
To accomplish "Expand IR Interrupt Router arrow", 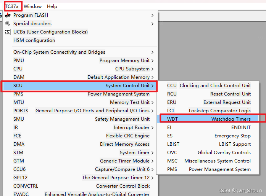I will [x=152, y=127].
